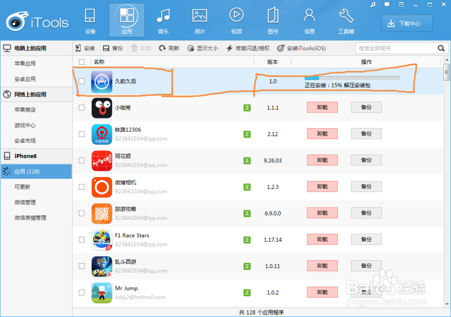Click 修复闪退/授权 repair toolbar button
451x317 pixels.
[248, 48]
